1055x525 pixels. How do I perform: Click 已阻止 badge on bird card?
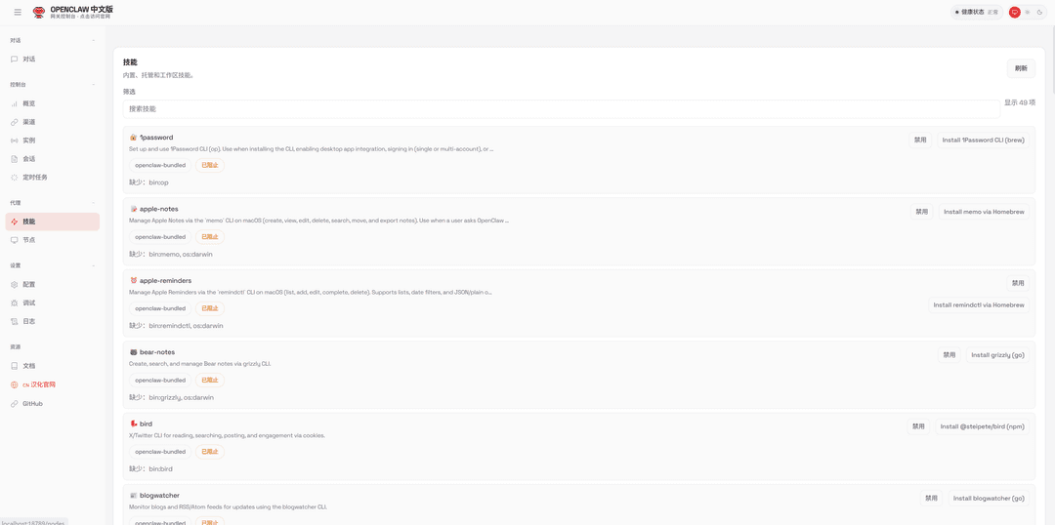point(210,452)
